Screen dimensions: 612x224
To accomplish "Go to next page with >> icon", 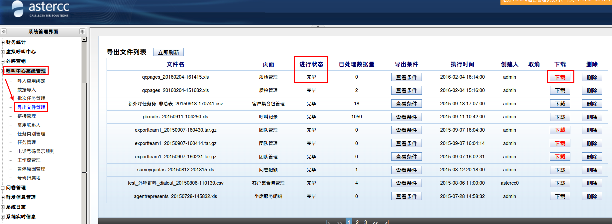I will click(375, 222).
